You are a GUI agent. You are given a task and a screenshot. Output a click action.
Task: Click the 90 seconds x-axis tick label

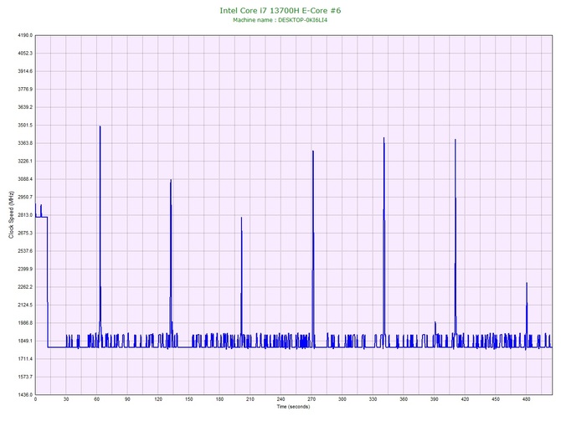coord(127,399)
